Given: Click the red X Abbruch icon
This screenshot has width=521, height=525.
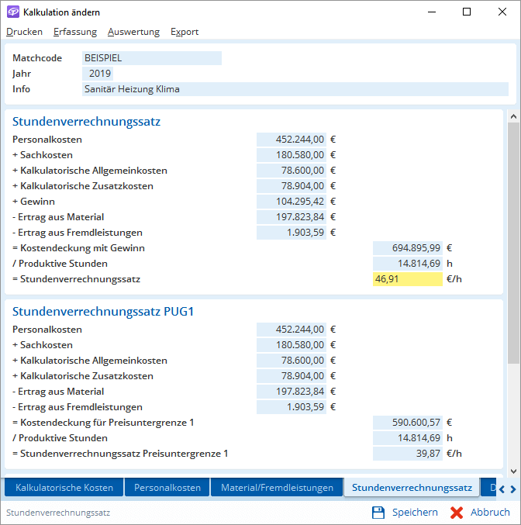Looking at the screenshot, I should pyautogui.click(x=457, y=513).
